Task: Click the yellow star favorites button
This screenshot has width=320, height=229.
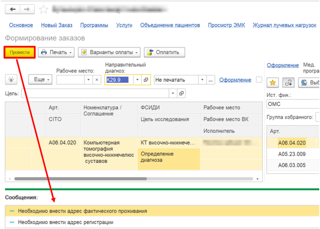Action: coord(273,82)
